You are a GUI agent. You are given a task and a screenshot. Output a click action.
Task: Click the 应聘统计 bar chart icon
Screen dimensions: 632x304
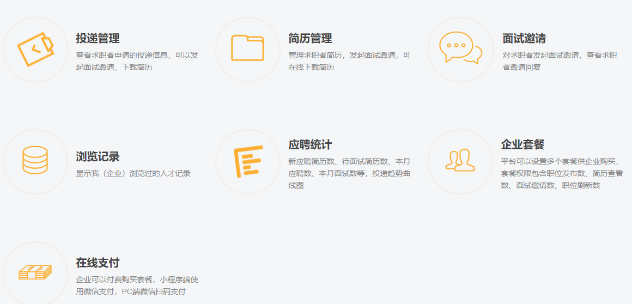click(248, 161)
